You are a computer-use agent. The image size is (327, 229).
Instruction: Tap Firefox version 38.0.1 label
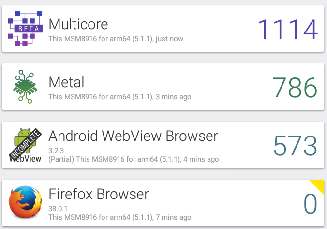[x=58, y=209]
